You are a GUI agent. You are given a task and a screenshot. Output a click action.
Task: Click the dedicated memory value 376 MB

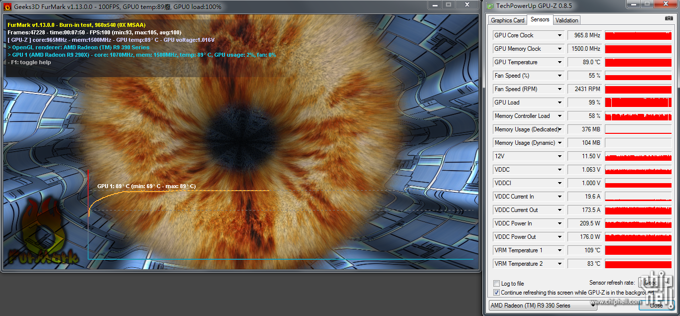pyautogui.click(x=584, y=129)
